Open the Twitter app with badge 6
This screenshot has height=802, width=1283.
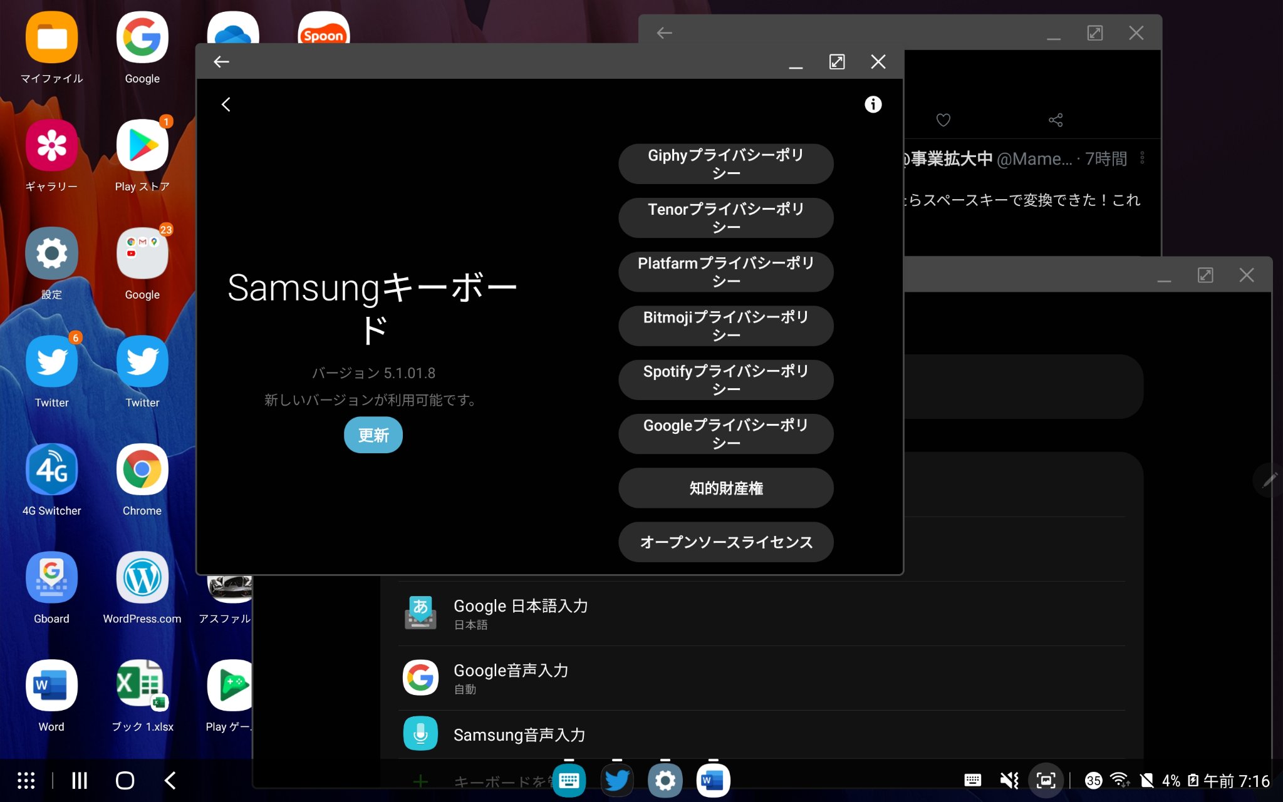pos(51,361)
